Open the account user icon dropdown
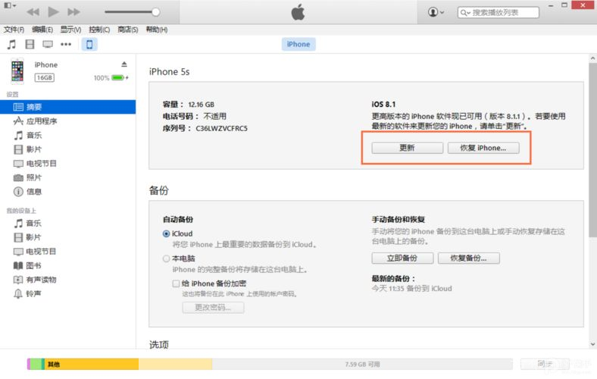This screenshot has width=597, height=379. (x=436, y=12)
